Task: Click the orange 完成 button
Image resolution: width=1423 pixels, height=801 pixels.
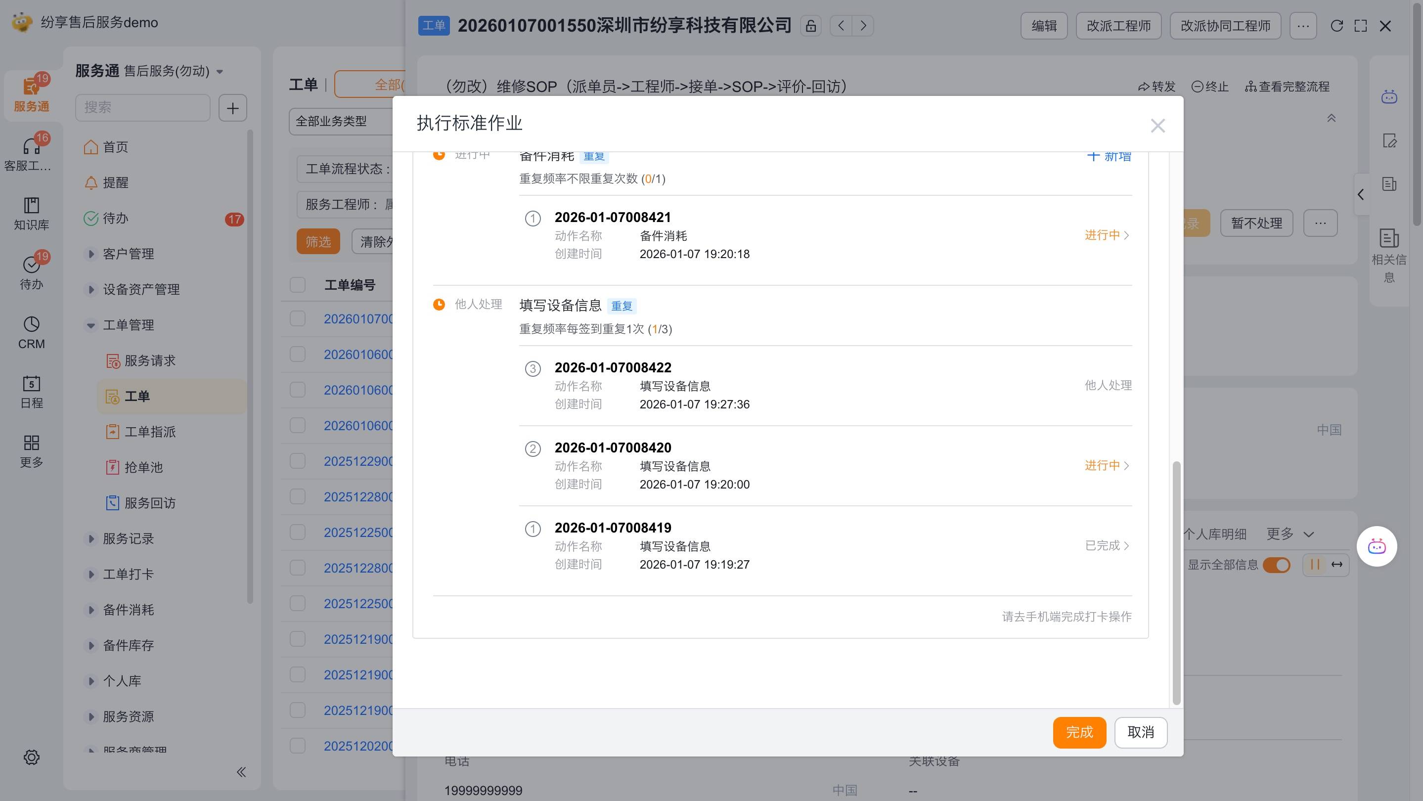Action: [1079, 732]
